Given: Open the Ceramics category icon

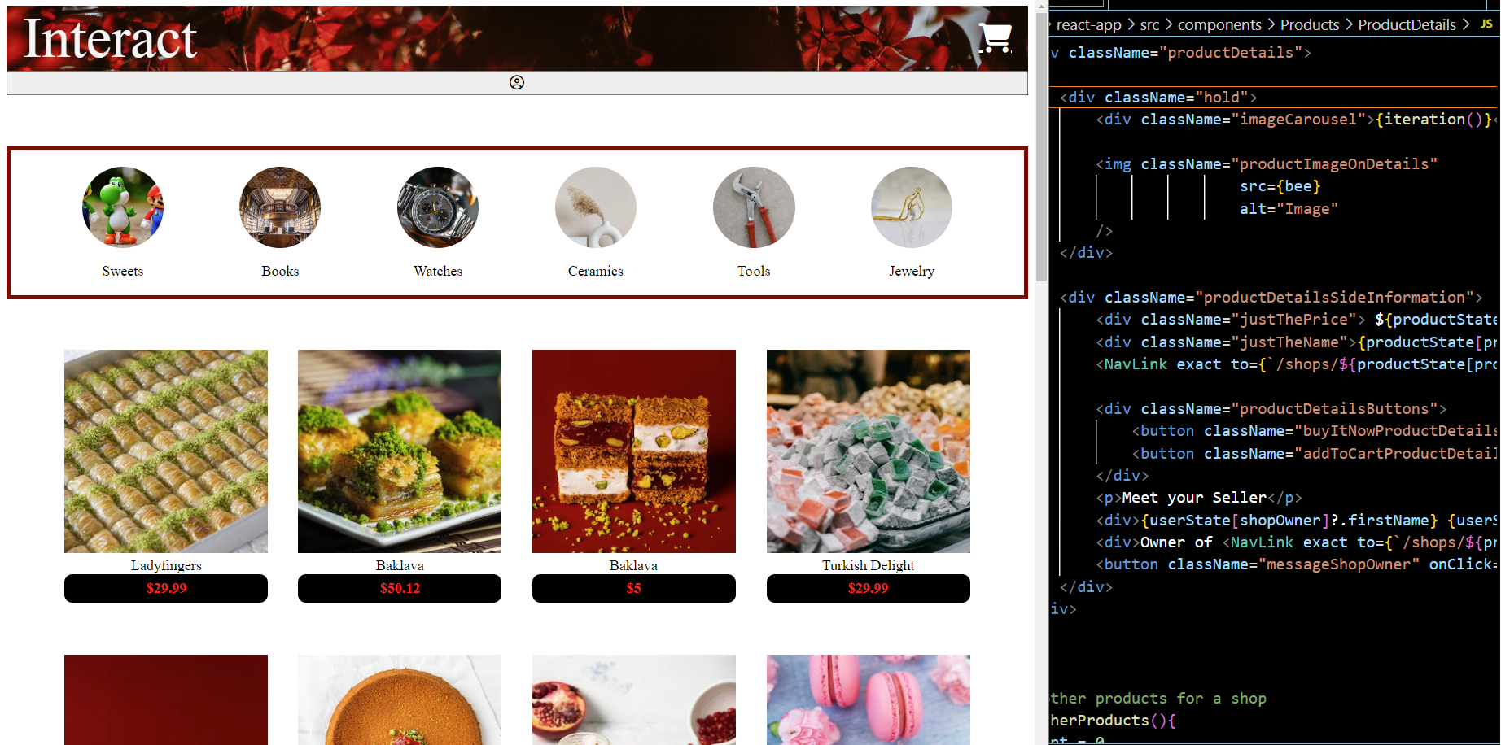Looking at the screenshot, I should 596,207.
